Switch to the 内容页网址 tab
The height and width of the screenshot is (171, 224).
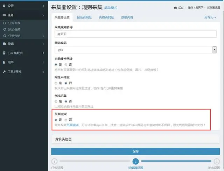pos(106,17)
